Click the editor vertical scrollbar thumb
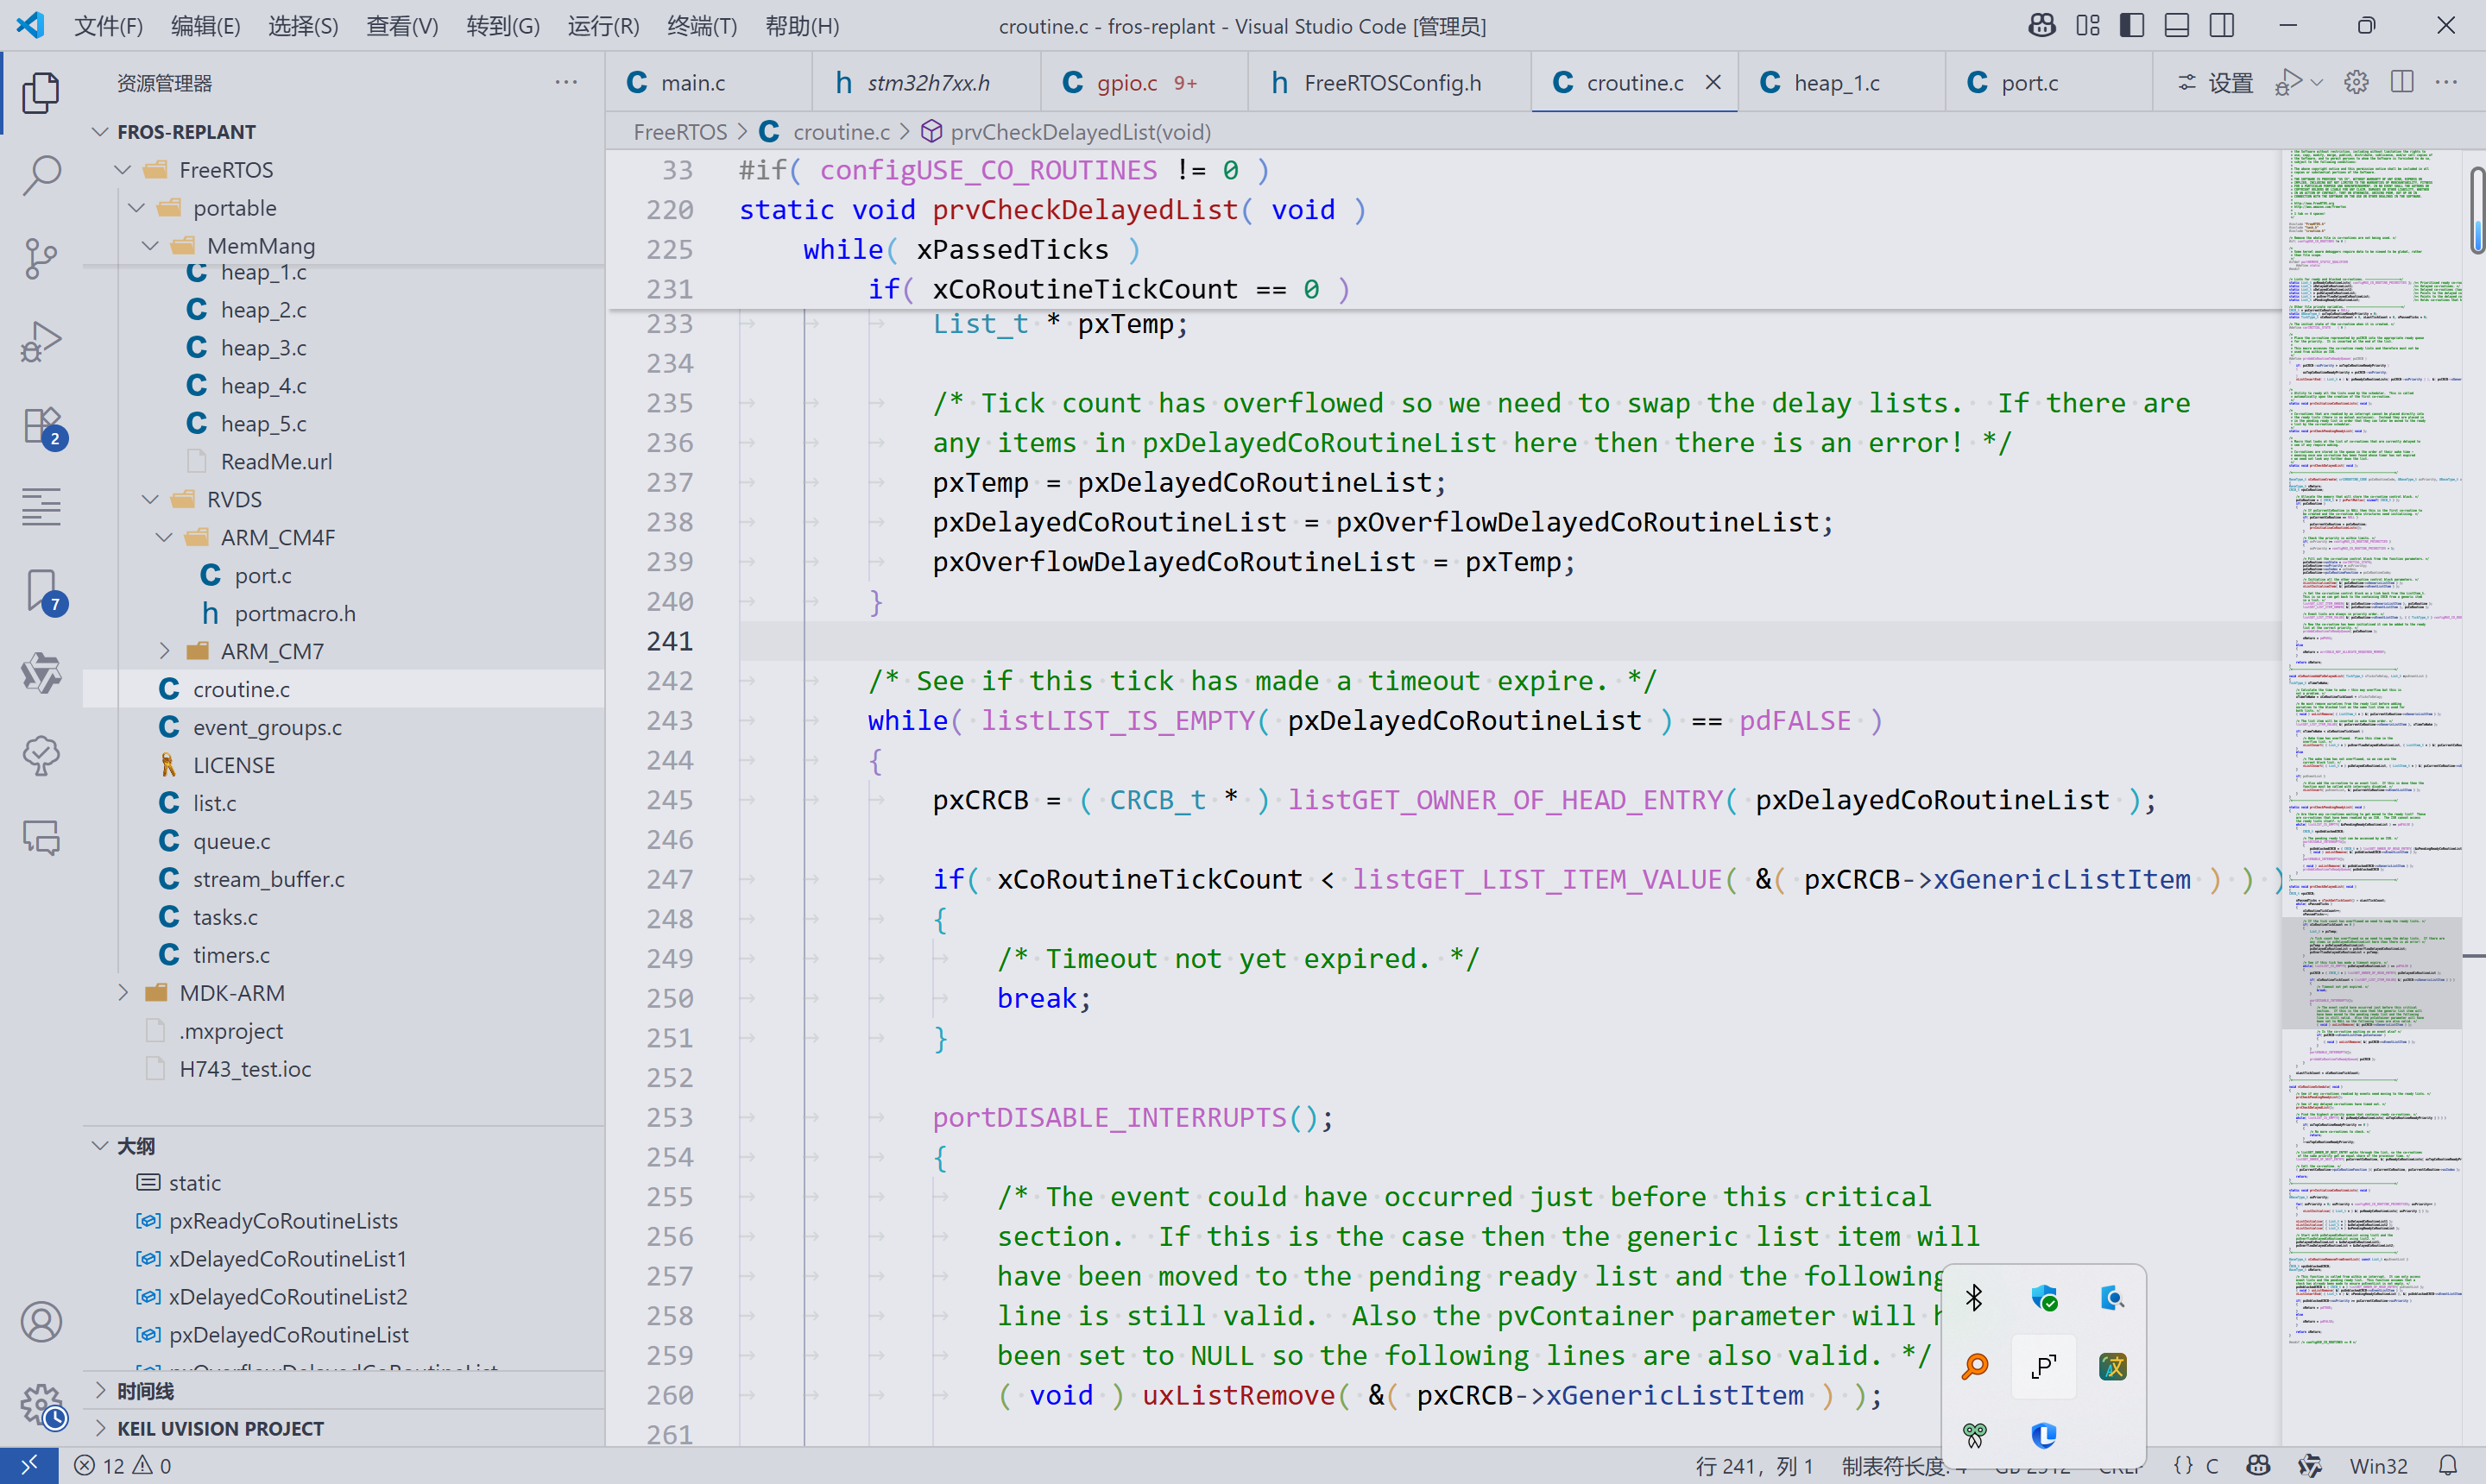The height and width of the screenshot is (1484, 2486). click(x=2477, y=210)
